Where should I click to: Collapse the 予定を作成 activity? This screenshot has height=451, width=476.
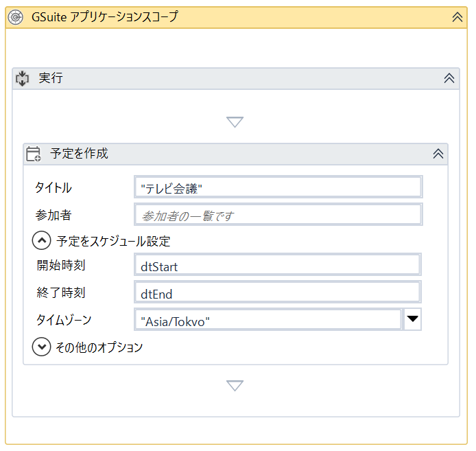pos(438,154)
